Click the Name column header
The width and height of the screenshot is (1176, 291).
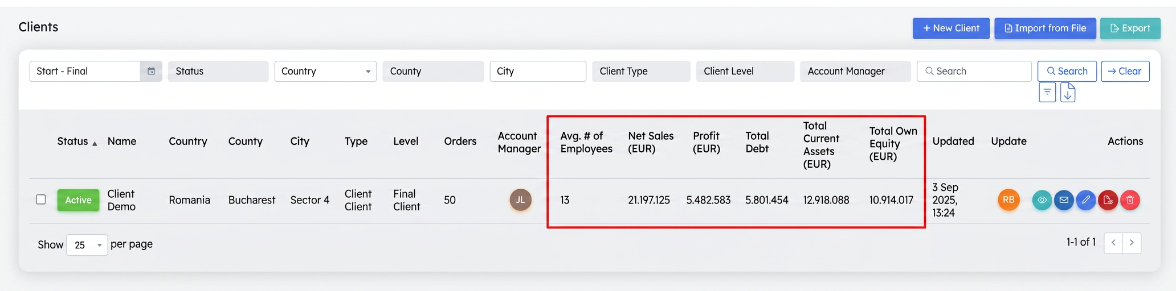tap(122, 142)
